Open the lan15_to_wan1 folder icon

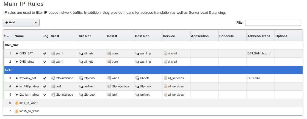pyautogui.click(x=17, y=111)
